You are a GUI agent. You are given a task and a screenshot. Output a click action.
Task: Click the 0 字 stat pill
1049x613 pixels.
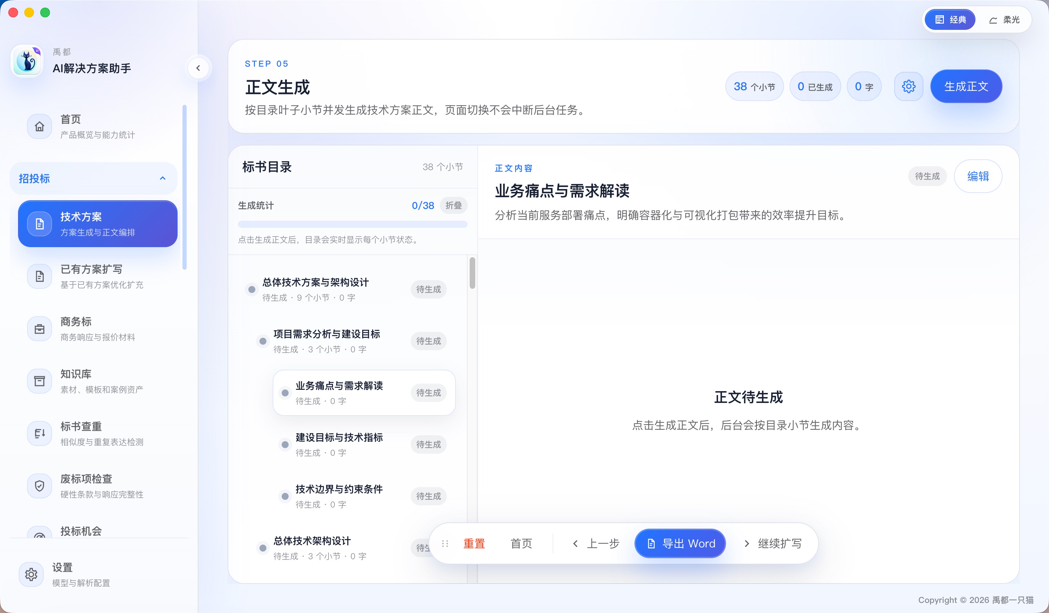pos(864,86)
